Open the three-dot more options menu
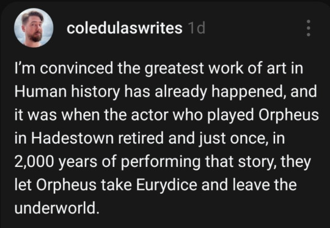 (309, 28)
